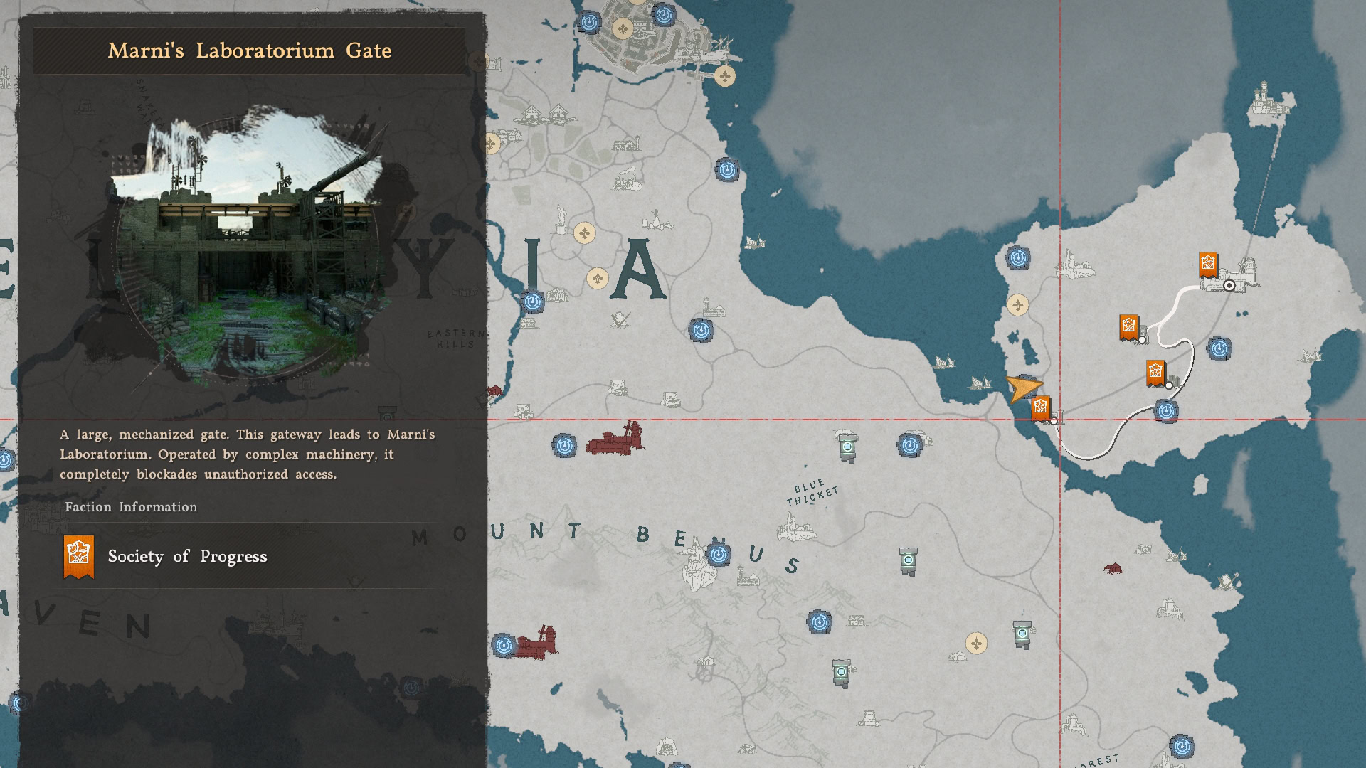Select the fast-travel icon directly above the eastern peninsula's gold marker
The height and width of the screenshot is (768, 1366).
1018,257
